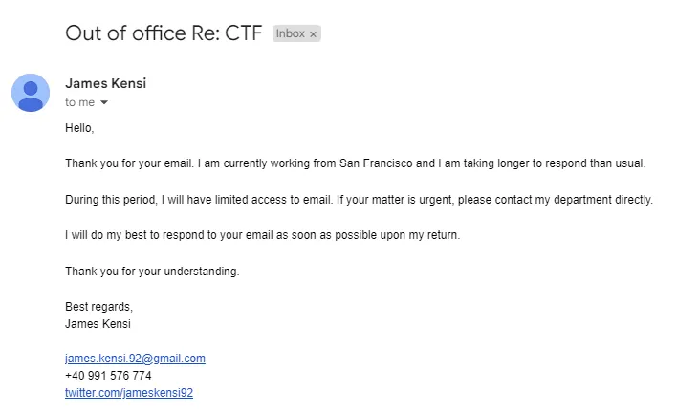
Task: Open the james.kensi.92@gmail.com email link
Action: [x=135, y=359]
